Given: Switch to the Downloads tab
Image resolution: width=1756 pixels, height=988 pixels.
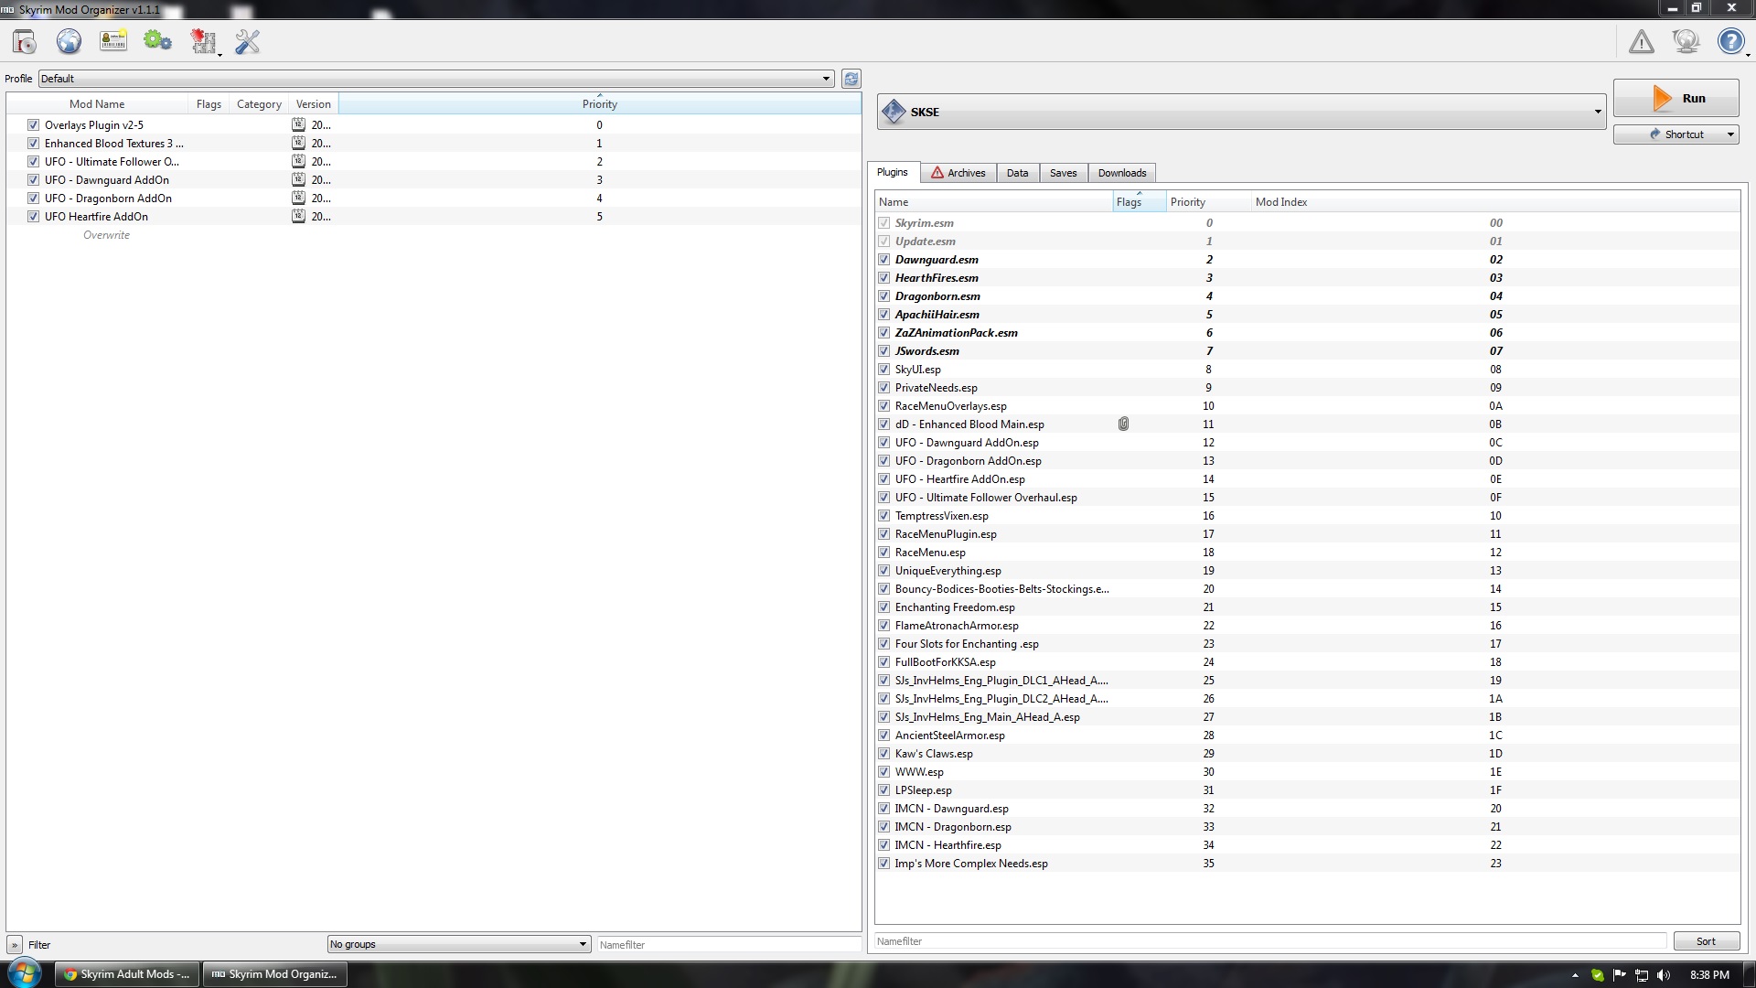Looking at the screenshot, I should pos(1122,173).
